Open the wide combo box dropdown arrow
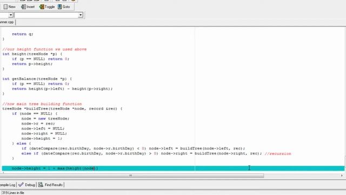This screenshot has height=195, width=346. coord(81,15)
